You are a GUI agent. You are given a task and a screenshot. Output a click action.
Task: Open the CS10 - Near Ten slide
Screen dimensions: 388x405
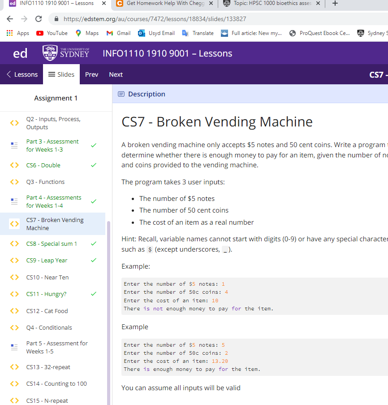click(52, 277)
